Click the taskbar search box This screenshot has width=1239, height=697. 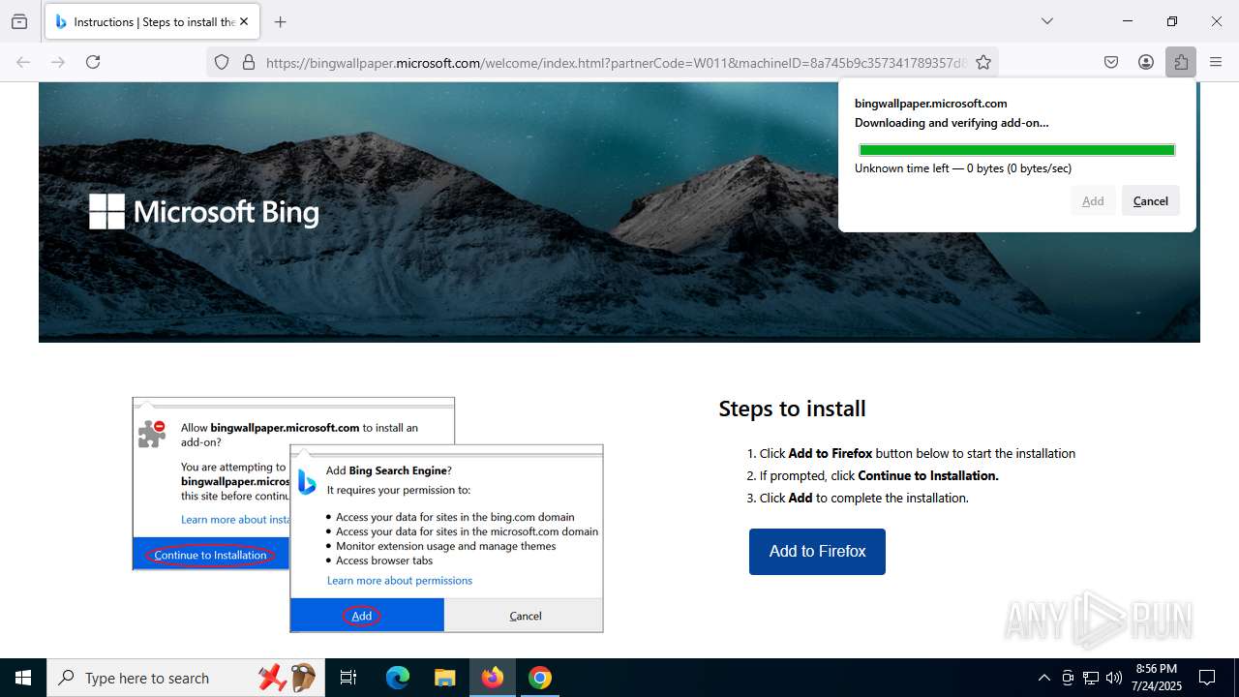tap(184, 678)
